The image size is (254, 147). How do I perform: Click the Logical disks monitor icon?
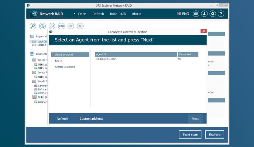pyautogui.click(x=33, y=36)
